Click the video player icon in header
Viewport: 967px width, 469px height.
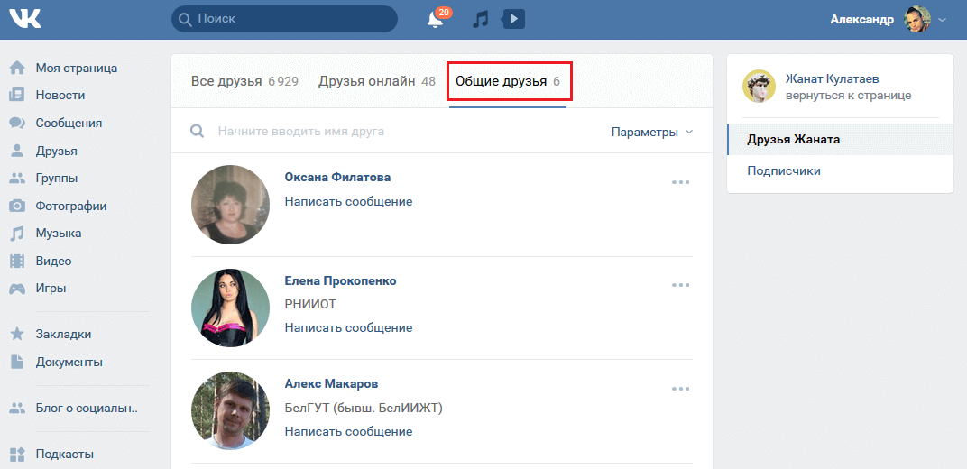click(513, 19)
